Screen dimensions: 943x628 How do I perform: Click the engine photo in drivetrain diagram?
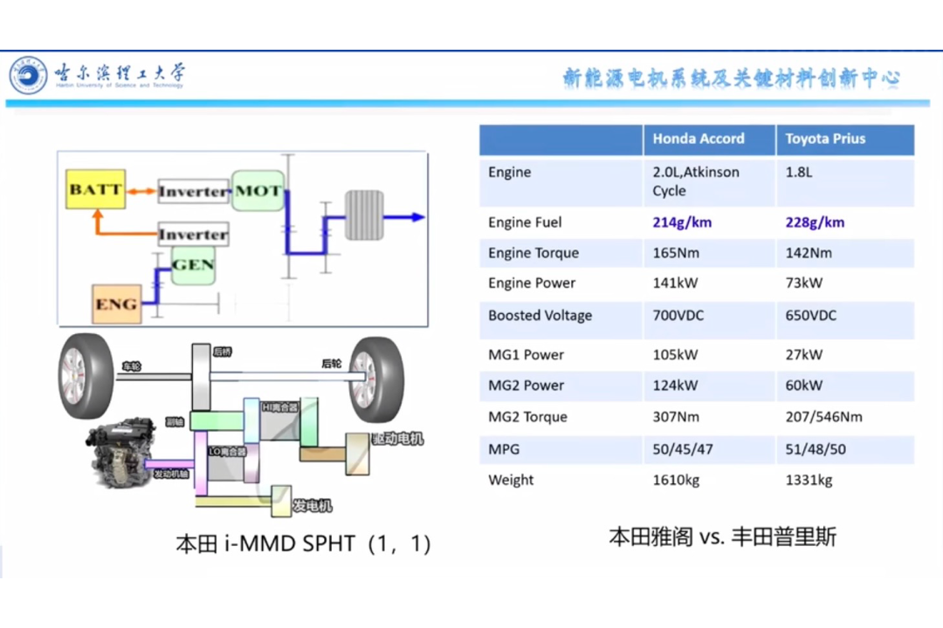tap(120, 453)
